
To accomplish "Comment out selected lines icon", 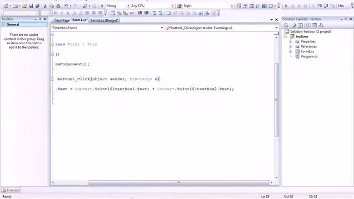I will [x=154, y=13].
